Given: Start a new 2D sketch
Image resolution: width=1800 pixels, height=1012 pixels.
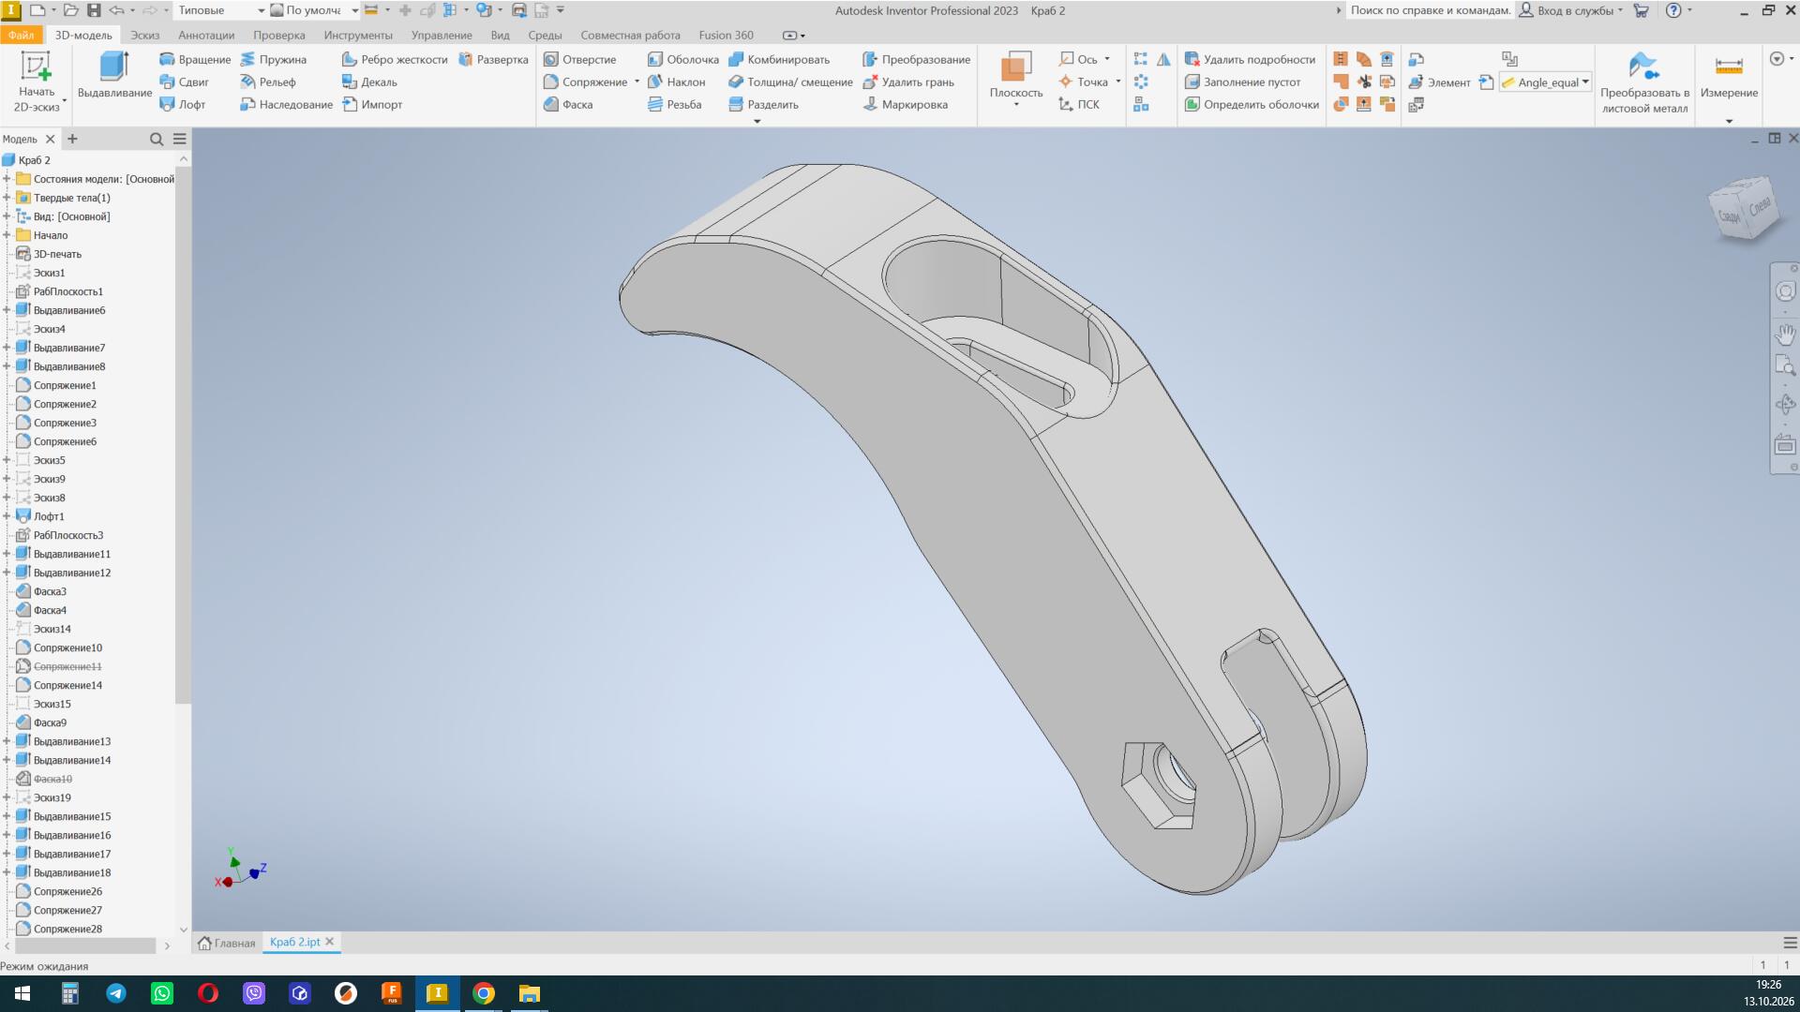Looking at the screenshot, I should [x=37, y=82].
